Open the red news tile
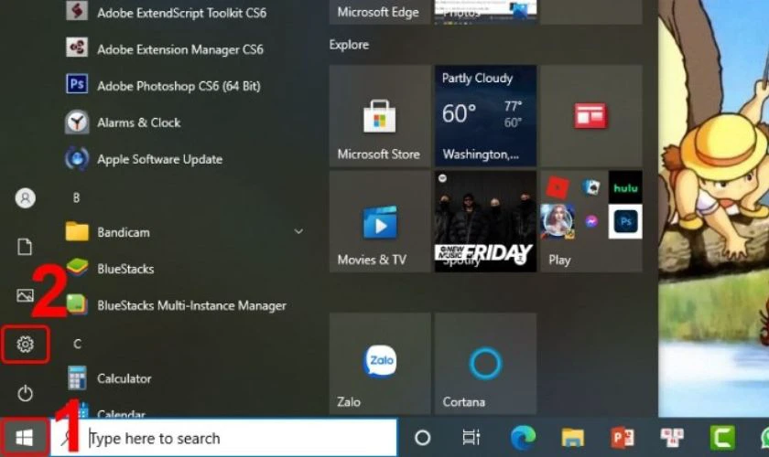769x457 pixels. [591, 115]
